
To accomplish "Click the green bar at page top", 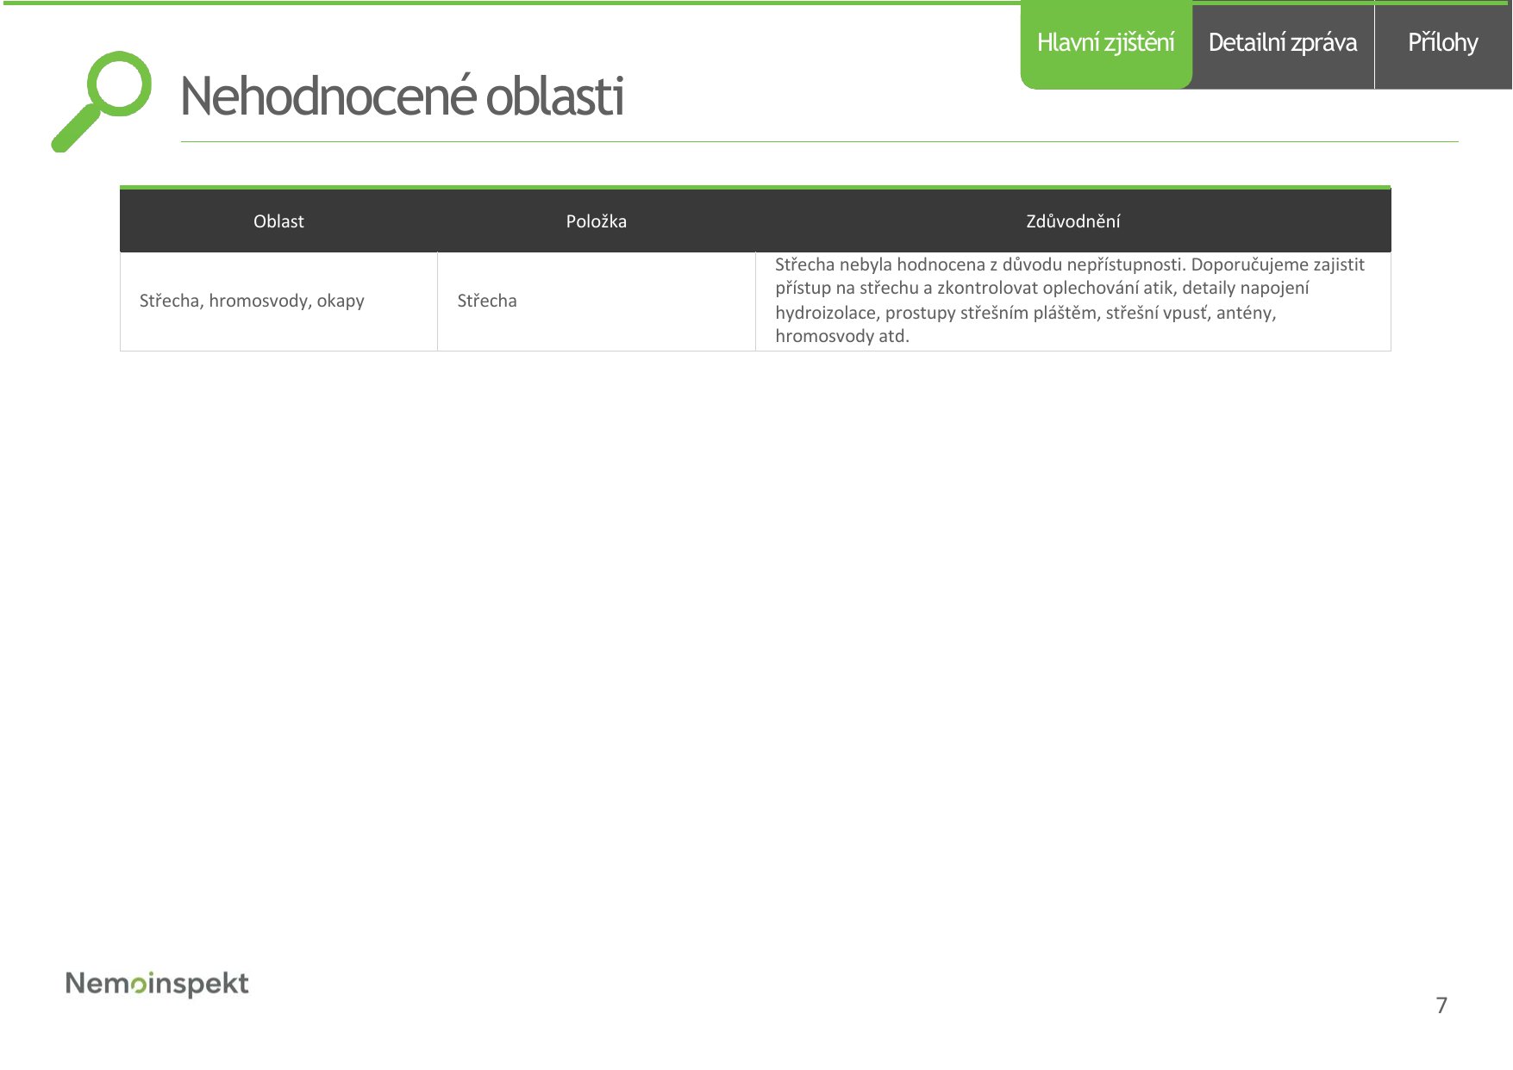I will pos(510,3).
